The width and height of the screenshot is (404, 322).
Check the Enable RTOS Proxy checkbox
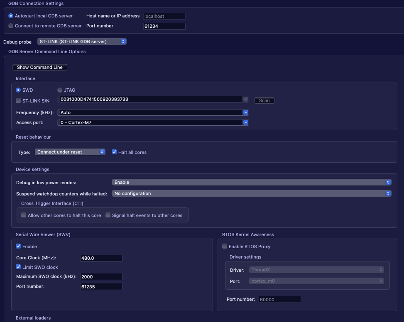point(225,246)
